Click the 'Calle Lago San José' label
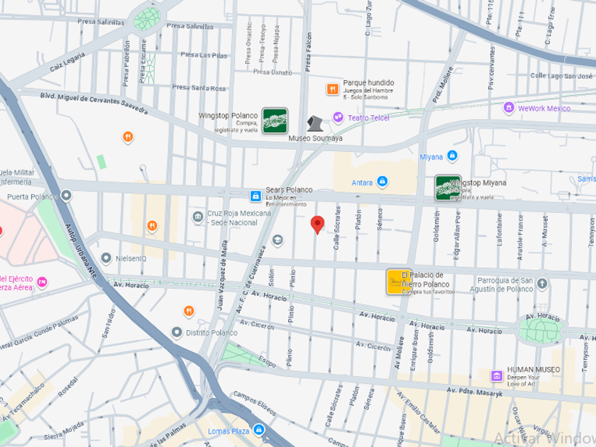This screenshot has width=596, height=447. (561, 76)
